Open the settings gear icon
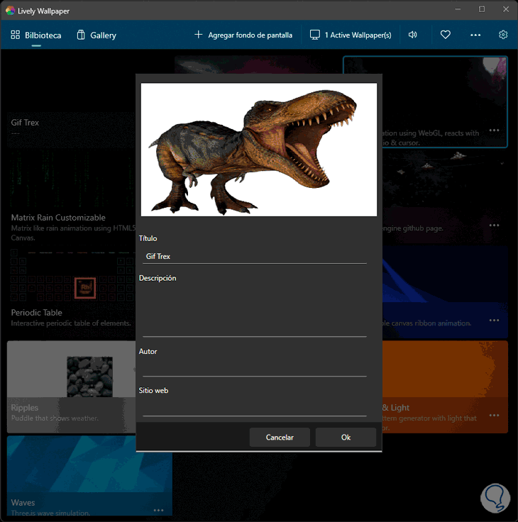 pyautogui.click(x=503, y=35)
